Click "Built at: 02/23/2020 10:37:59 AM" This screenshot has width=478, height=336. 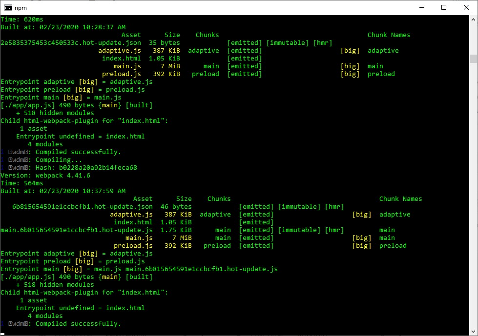63,191
